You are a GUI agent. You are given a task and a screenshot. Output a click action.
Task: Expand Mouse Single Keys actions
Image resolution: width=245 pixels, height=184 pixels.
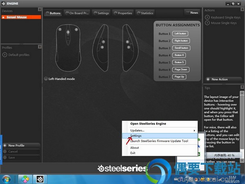pos(207,23)
